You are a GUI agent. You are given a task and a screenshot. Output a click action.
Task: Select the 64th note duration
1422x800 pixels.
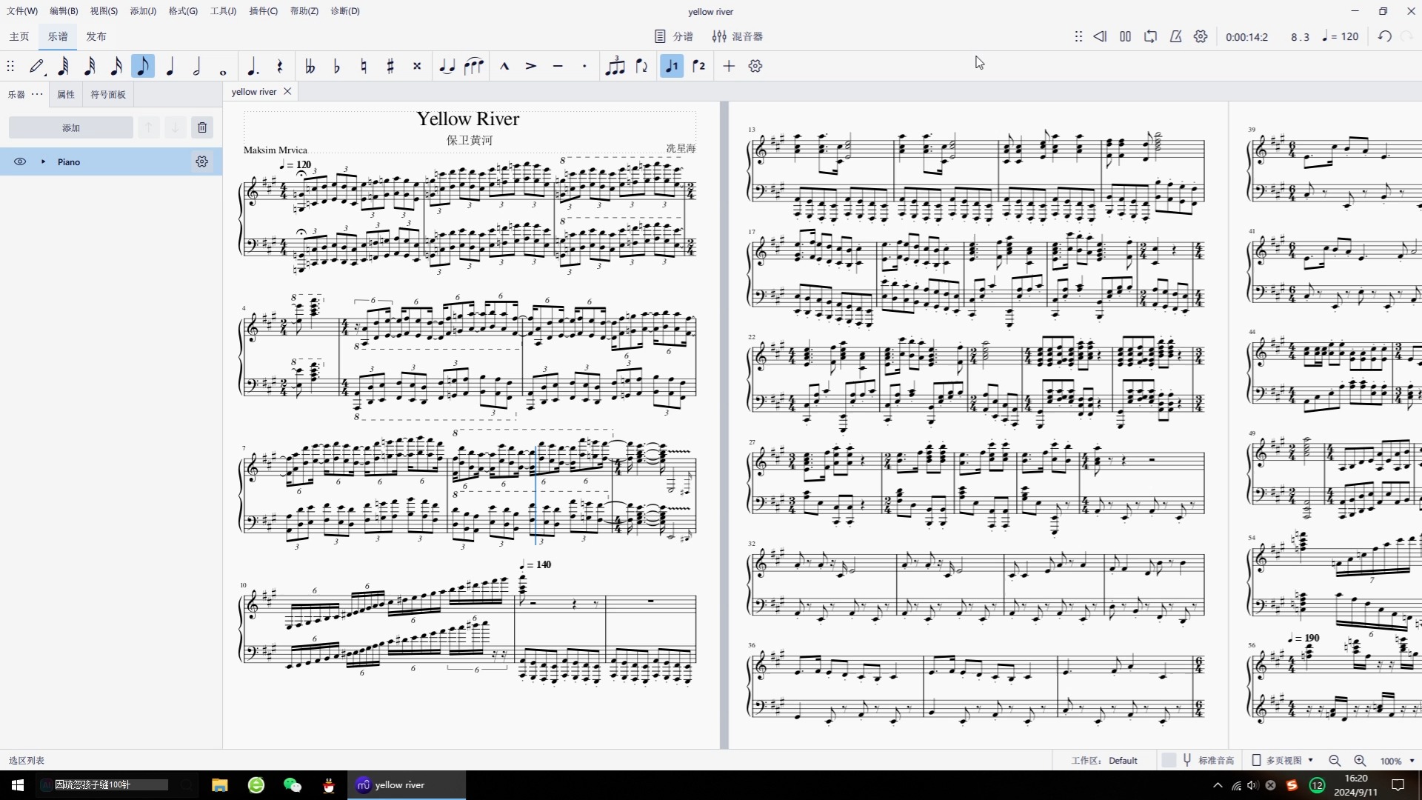(64, 66)
